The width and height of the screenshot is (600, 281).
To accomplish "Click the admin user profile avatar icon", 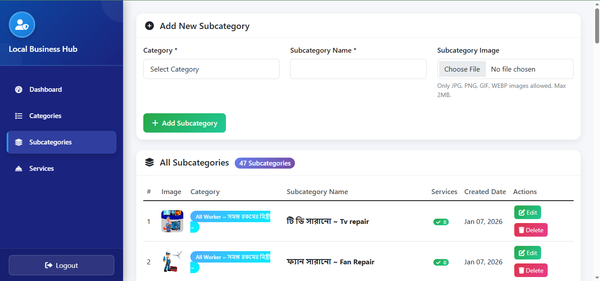I will (22, 25).
